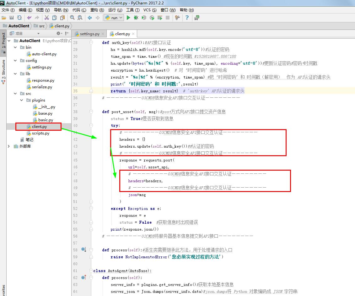The image size is (355, 296).
Task: Click the Synchronize toolbar icon
Action: pyautogui.click(x=19, y=18)
